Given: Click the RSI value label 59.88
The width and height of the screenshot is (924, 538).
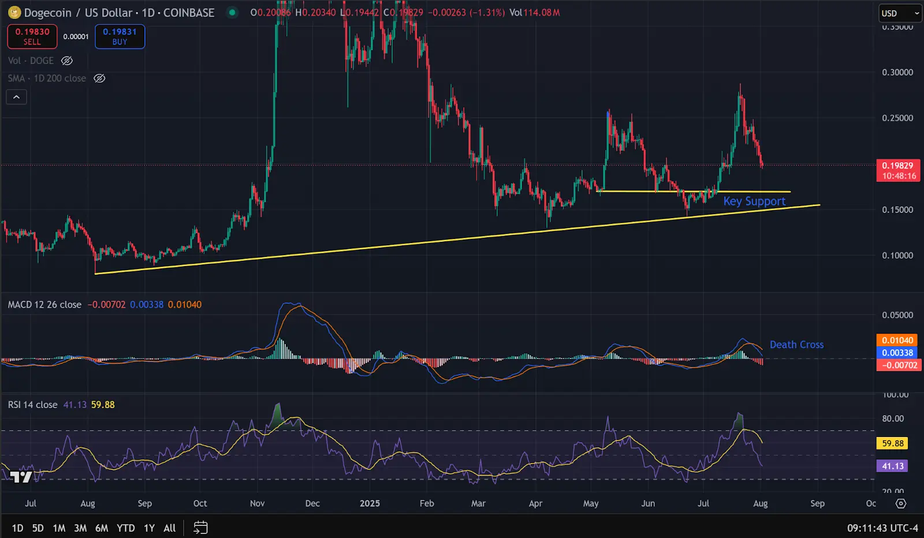Looking at the screenshot, I should pos(893,443).
